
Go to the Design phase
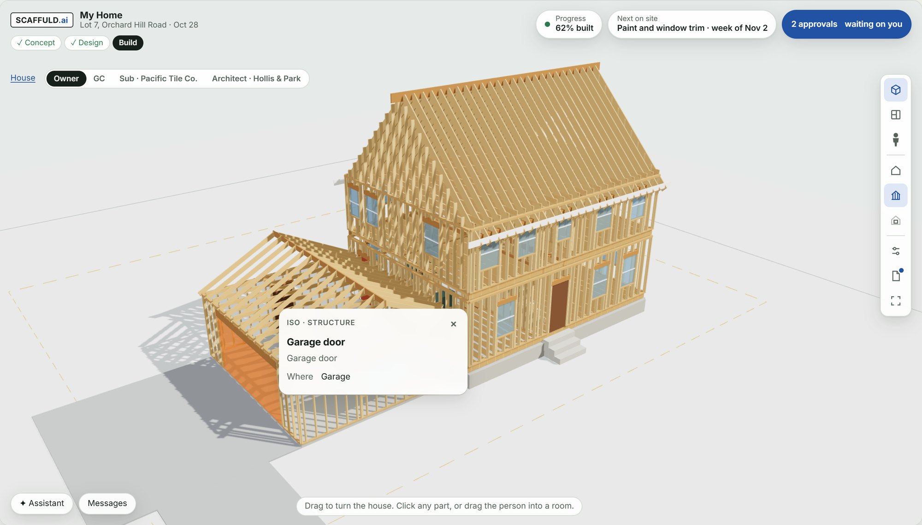pyautogui.click(x=87, y=43)
